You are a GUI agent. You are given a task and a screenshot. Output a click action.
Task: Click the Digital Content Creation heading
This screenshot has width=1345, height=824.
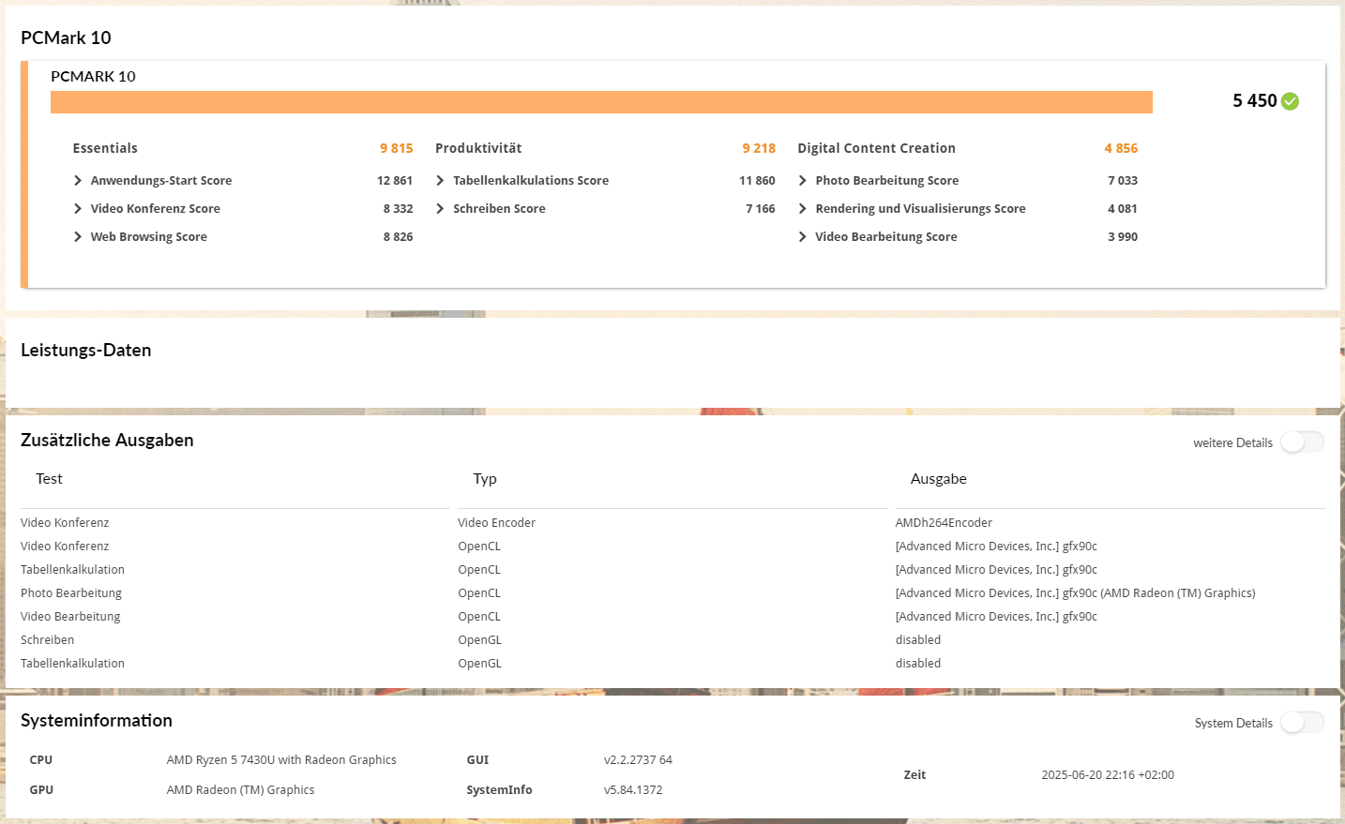tap(876, 148)
